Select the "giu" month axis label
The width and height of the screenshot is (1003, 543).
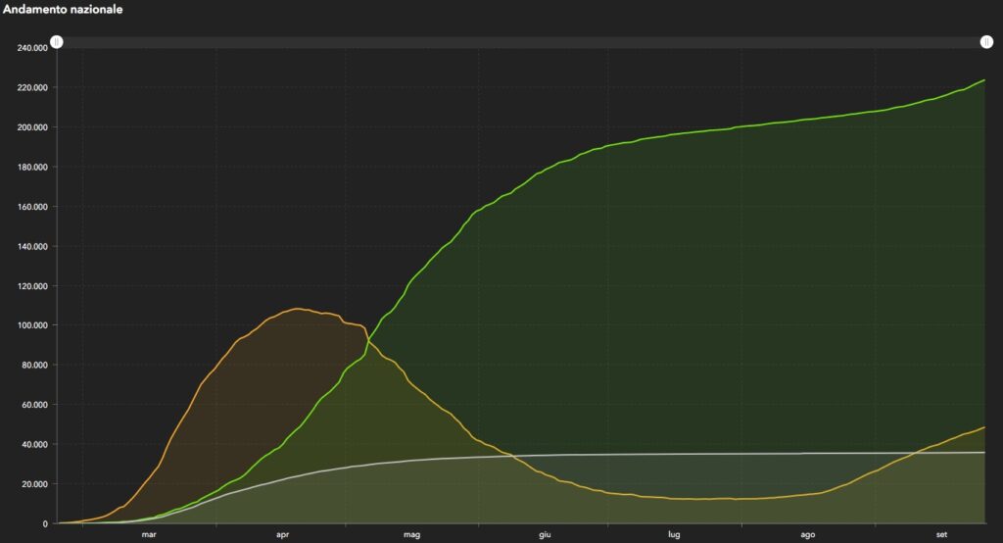[545, 534]
